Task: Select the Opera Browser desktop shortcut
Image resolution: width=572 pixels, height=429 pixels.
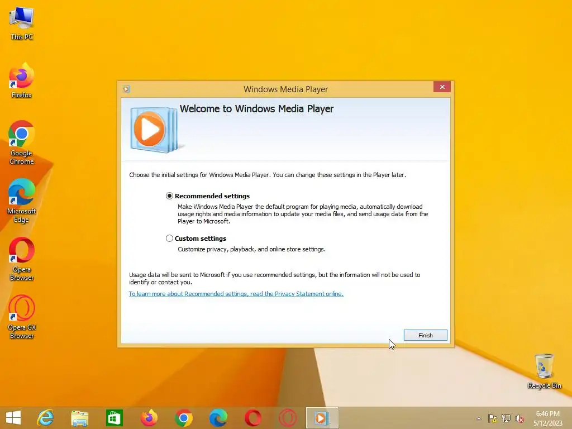Action: pos(22,259)
